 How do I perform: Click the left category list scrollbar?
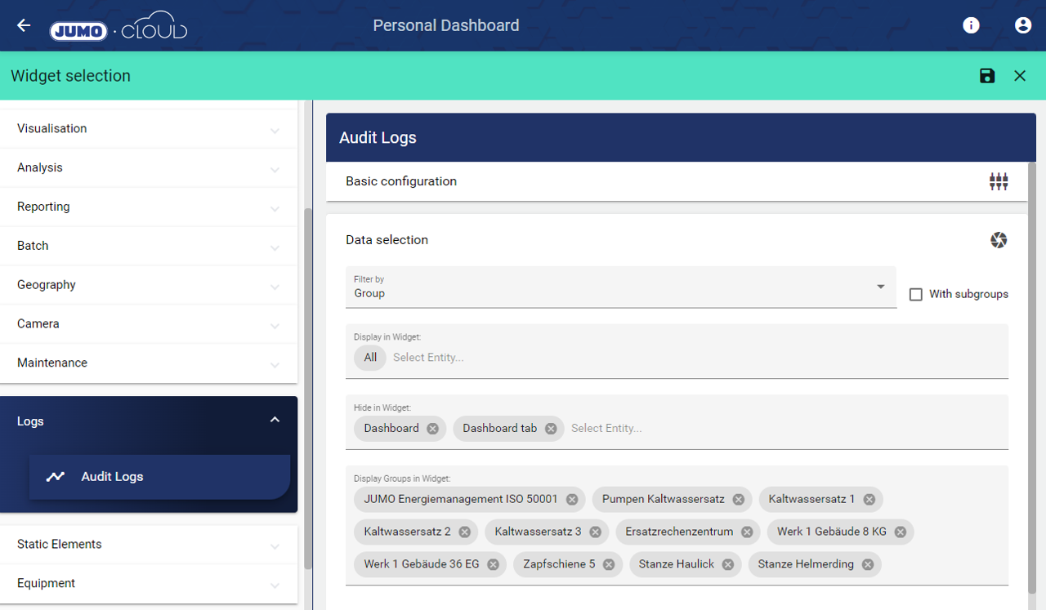(x=308, y=384)
